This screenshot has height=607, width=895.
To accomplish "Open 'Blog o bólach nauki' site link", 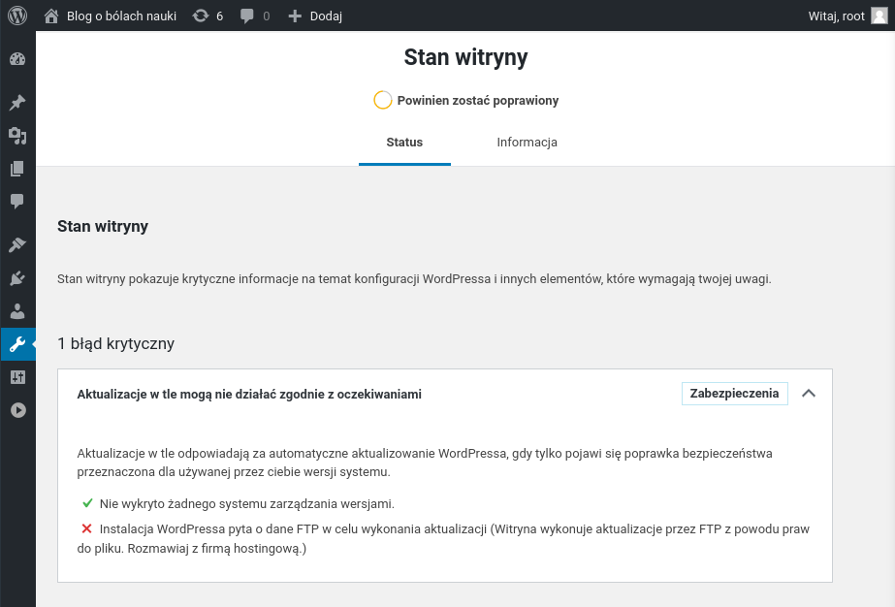I will 121,16.
